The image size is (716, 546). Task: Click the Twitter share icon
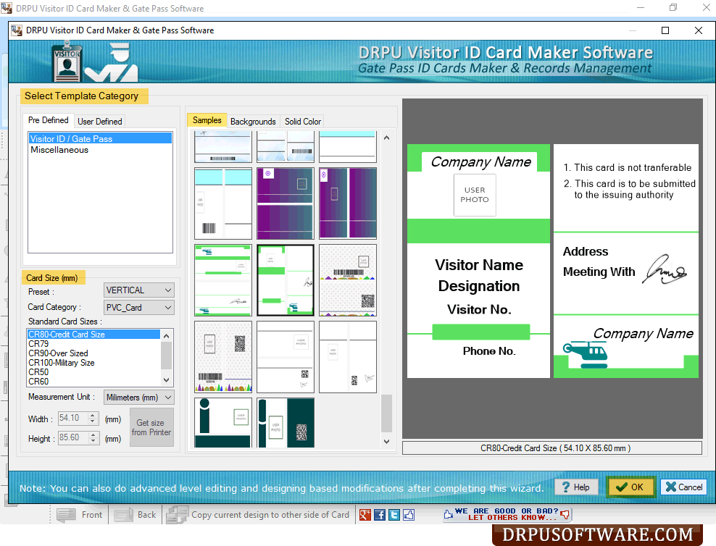(394, 515)
